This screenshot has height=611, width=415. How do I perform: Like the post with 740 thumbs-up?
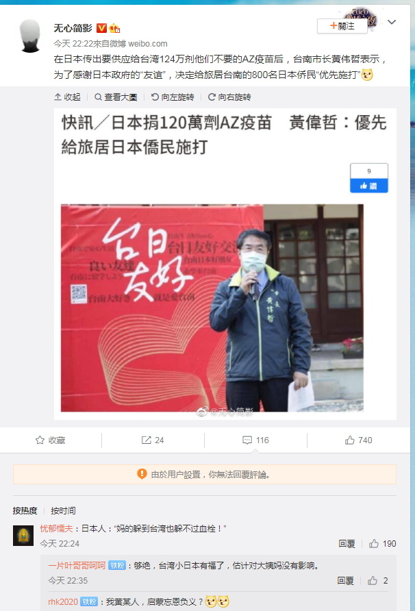tap(358, 440)
